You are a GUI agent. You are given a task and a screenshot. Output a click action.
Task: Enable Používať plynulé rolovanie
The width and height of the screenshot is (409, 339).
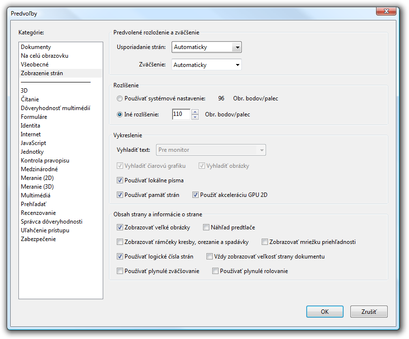[x=216, y=271]
